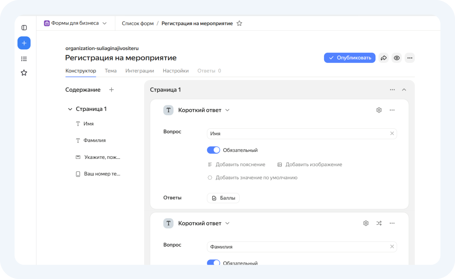Viewport: 455px width, 279px height.
Task: Open settings gear for Фамилия question
Action: (x=366, y=223)
